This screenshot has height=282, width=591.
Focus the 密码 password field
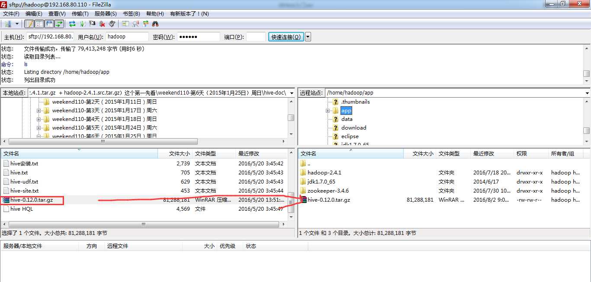(199, 37)
